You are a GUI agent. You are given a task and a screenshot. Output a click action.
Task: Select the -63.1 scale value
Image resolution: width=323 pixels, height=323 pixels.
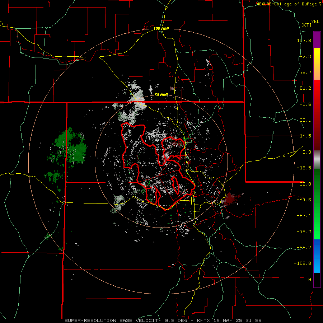(x=304, y=216)
